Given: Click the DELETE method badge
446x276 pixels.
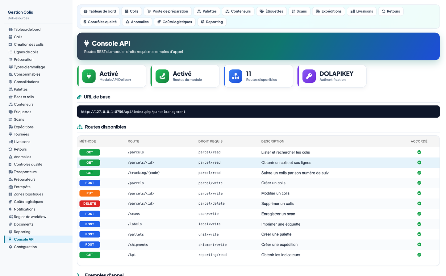Looking at the screenshot, I should coord(90,203).
